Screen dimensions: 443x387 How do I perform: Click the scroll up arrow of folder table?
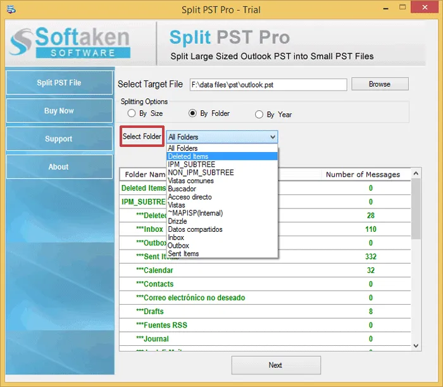(416, 174)
